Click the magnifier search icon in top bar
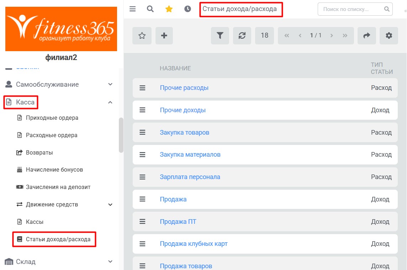This screenshot has width=407, height=270. (x=150, y=9)
